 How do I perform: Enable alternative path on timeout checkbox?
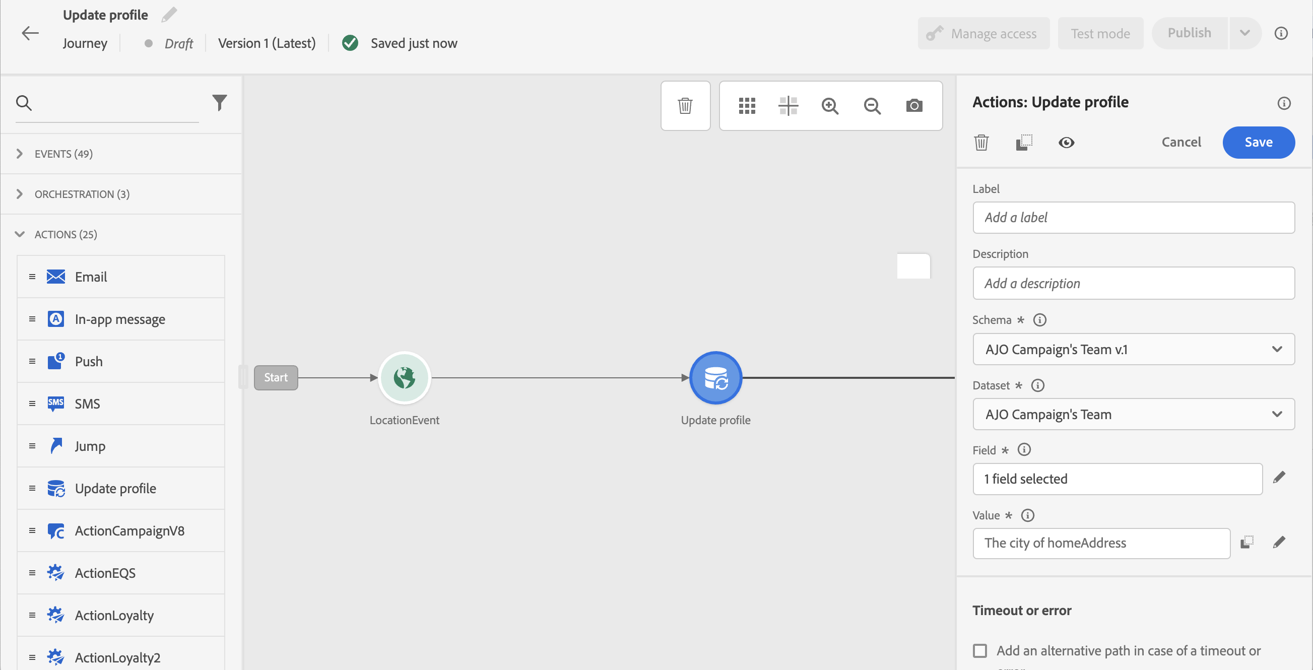[979, 651]
